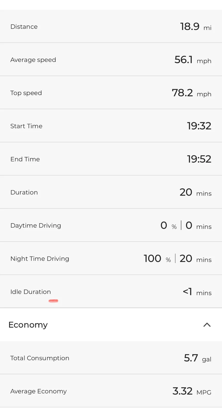Select the Idle Duration label
This screenshot has width=222, height=413.
pyautogui.click(x=30, y=292)
